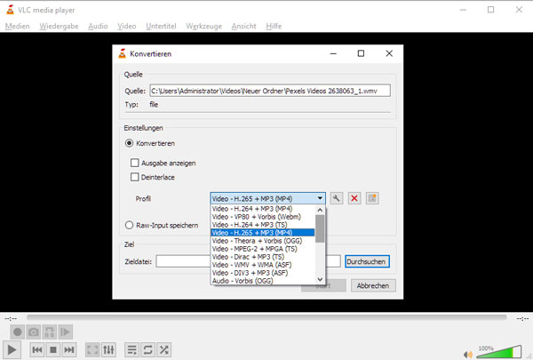Toggle playlist view icon
The width and height of the screenshot is (533, 360).
point(131,349)
